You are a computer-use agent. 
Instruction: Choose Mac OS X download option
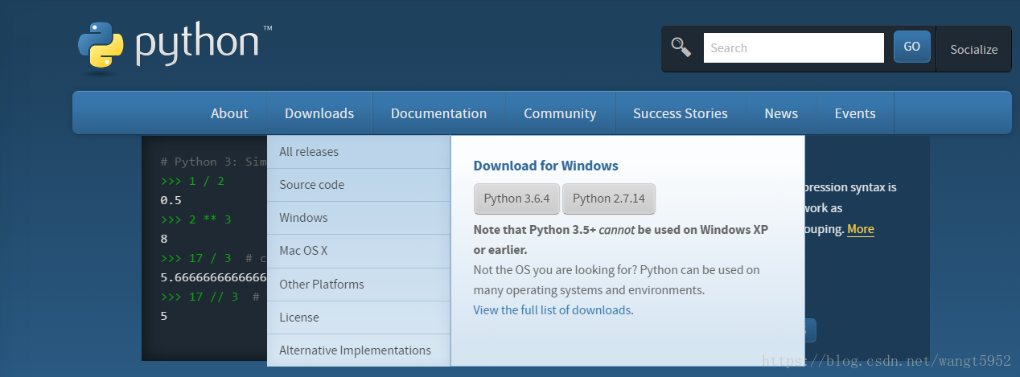[x=359, y=251]
